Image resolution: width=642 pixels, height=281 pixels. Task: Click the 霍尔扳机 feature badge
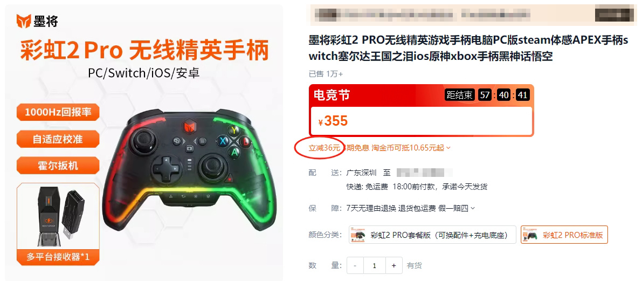(x=58, y=166)
